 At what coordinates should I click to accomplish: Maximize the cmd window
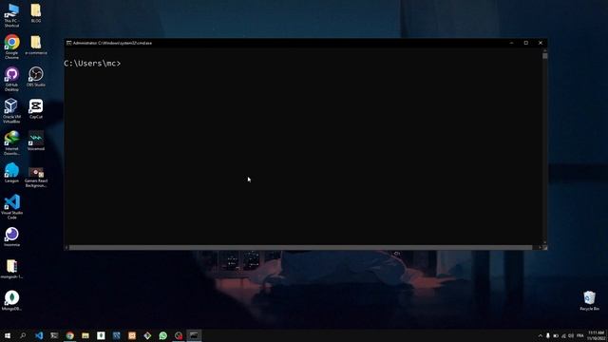525,43
